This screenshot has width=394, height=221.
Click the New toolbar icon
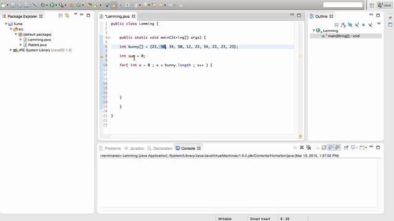[4, 5]
